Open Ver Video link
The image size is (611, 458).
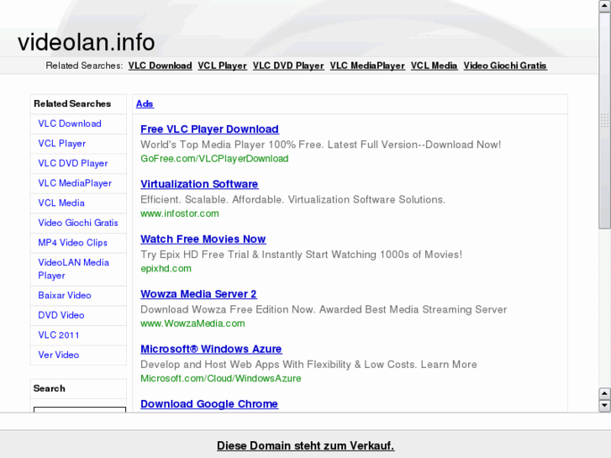pyautogui.click(x=59, y=355)
